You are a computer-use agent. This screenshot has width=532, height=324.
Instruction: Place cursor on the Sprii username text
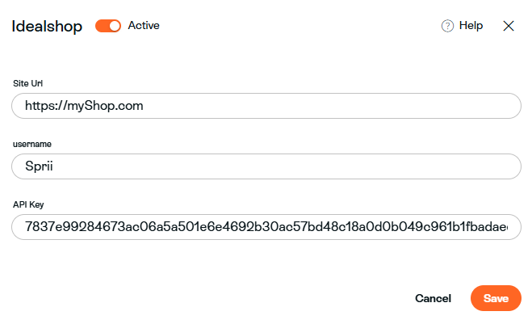39,166
